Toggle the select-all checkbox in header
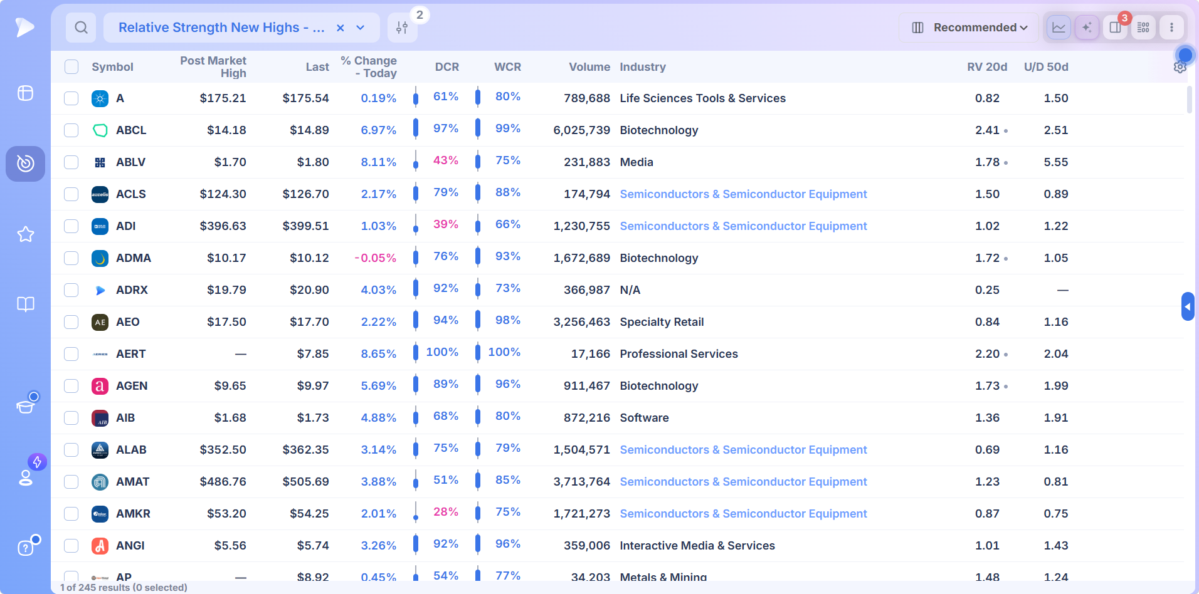This screenshot has width=1199, height=594. 71,67
